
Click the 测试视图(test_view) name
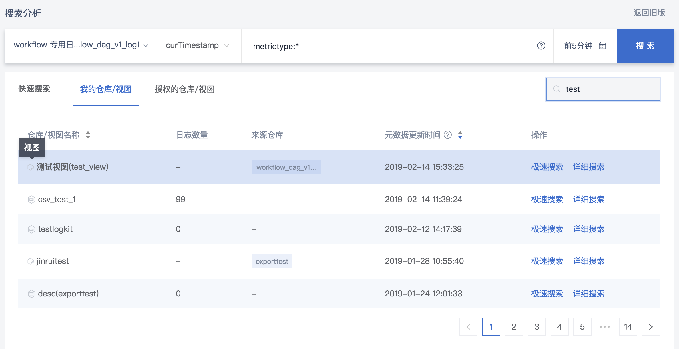pyautogui.click(x=73, y=167)
